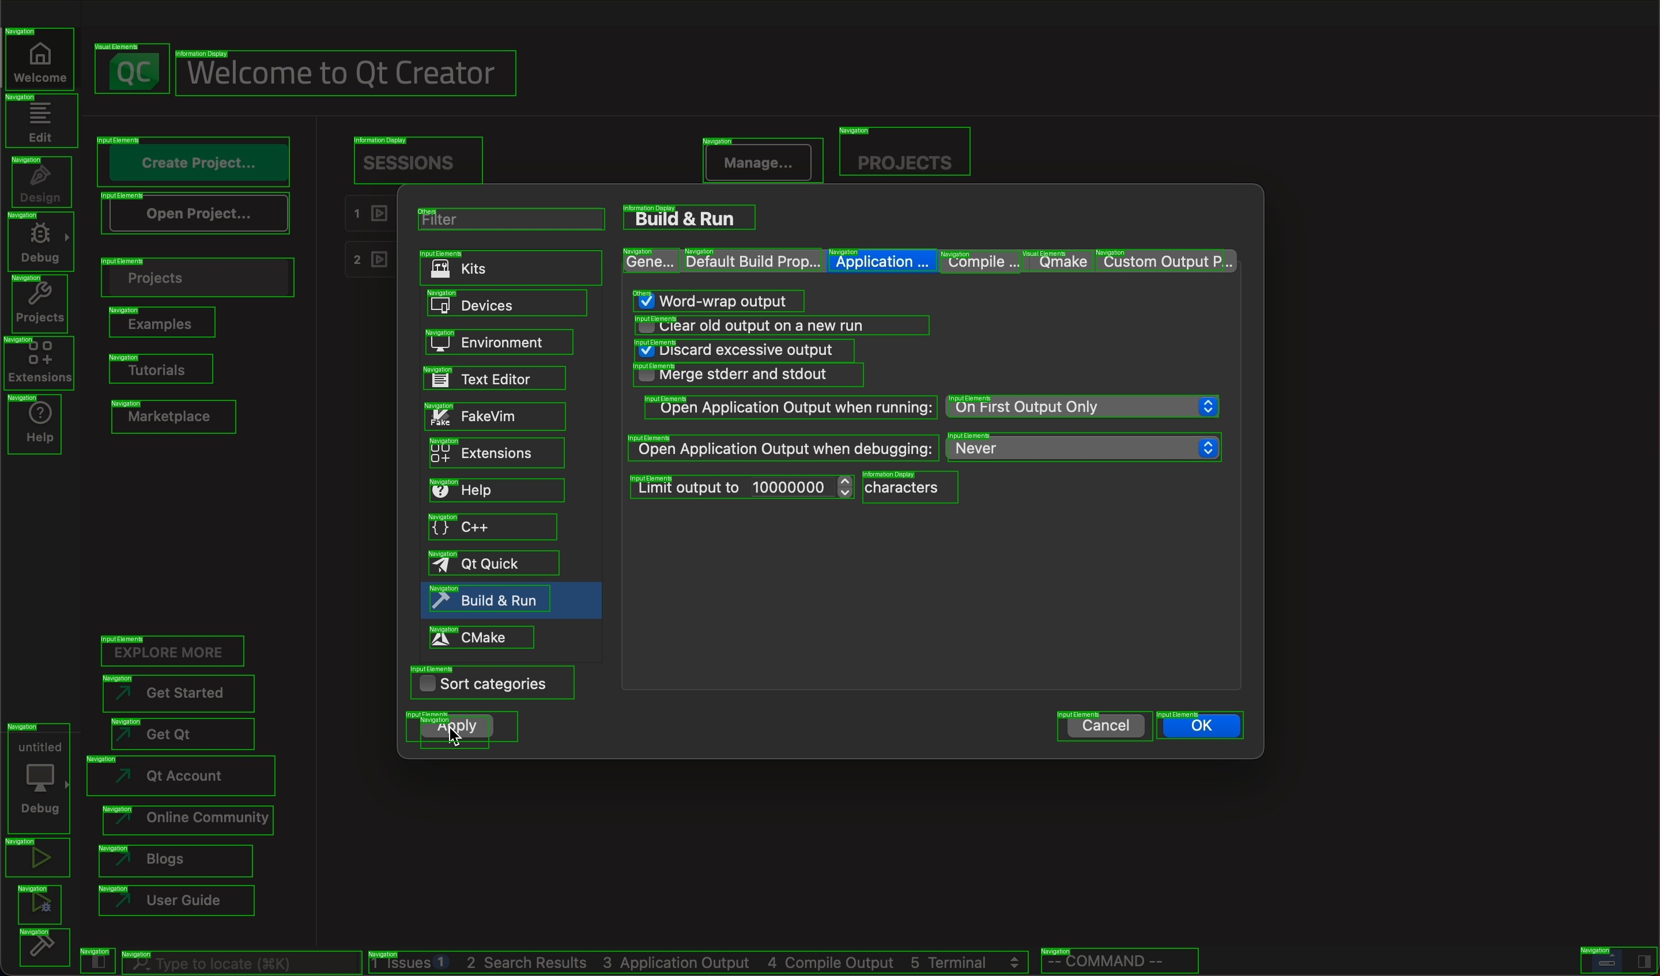Screen dimensions: 1660x976
Task: Open the Debug mode icon
Action: (41, 243)
